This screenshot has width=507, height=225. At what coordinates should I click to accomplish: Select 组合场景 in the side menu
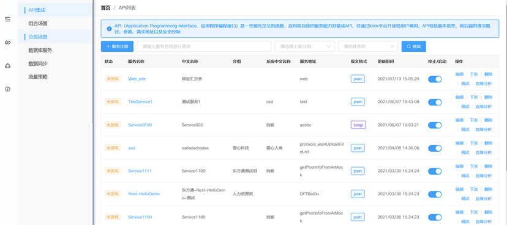(55, 23)
